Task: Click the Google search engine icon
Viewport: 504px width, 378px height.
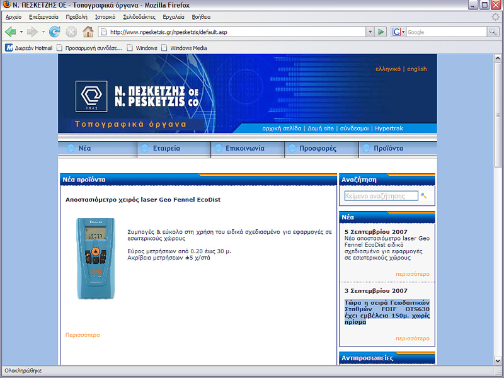Action: coord(397,32)
